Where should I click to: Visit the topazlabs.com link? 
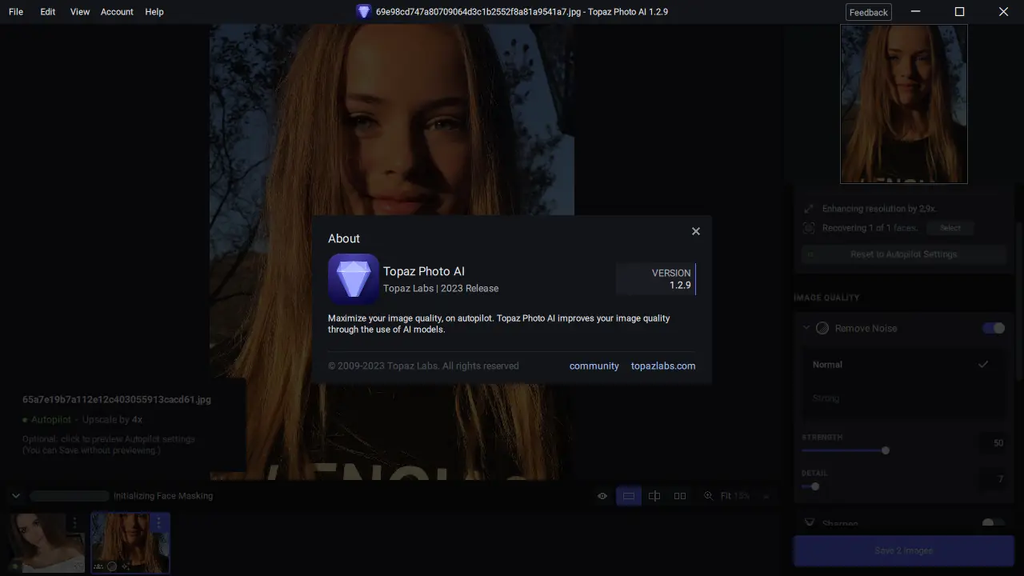pyautogui.click(x=663, y=366)
